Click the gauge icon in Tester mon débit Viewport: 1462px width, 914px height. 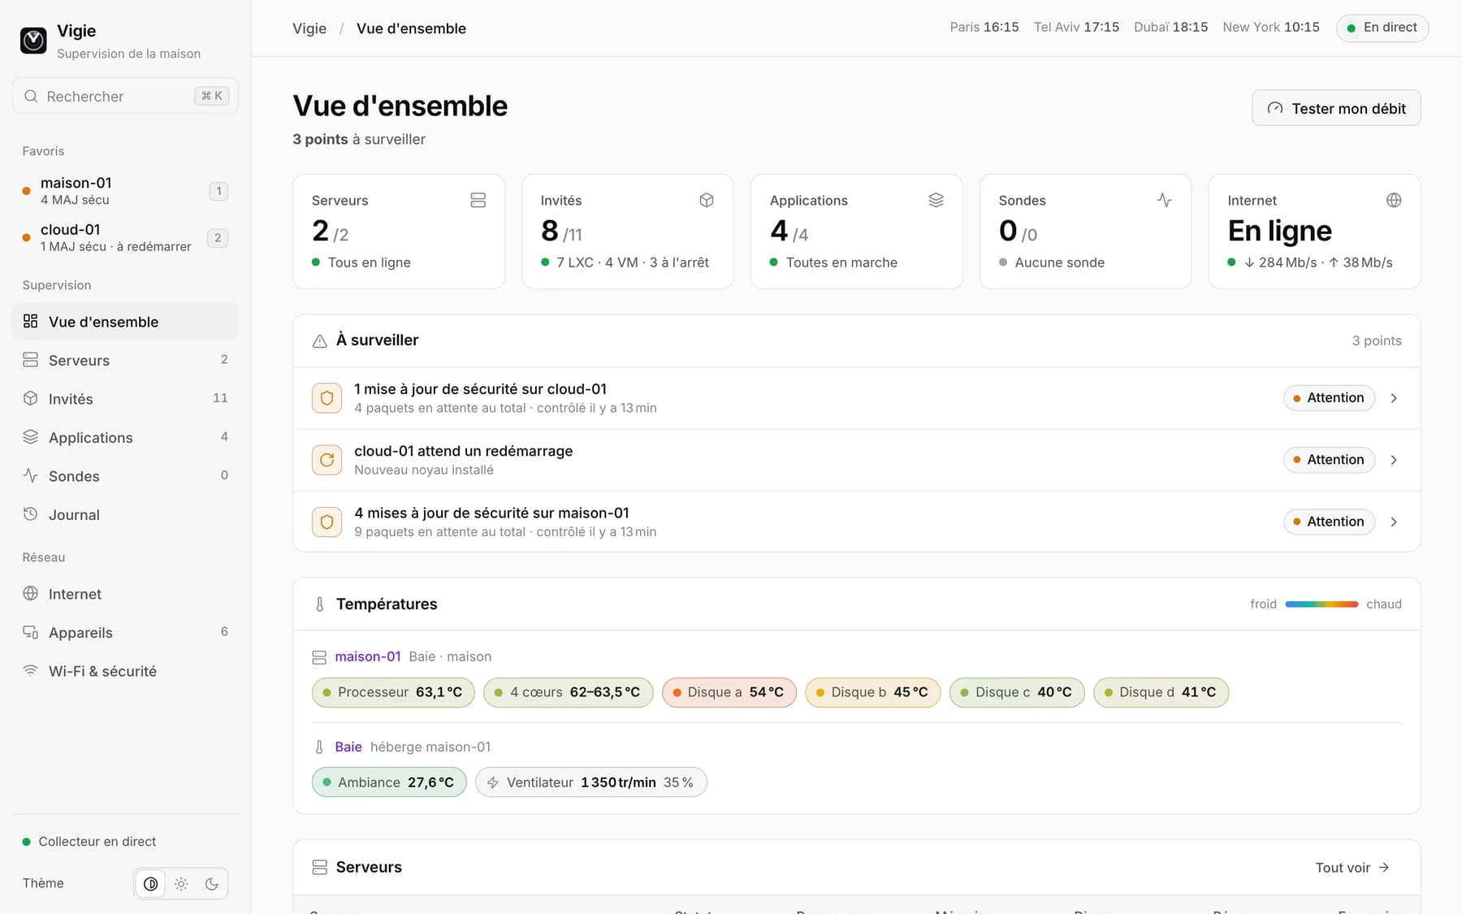coord(1275,108)
